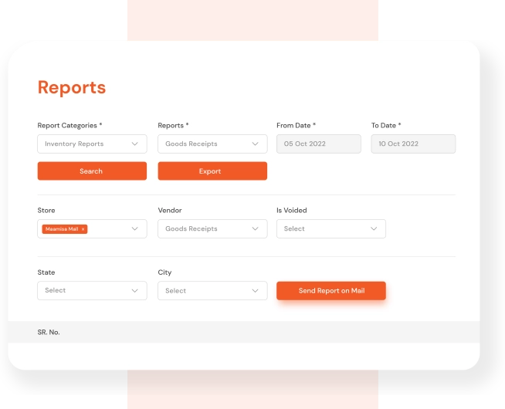Click the Reports page heading

[71, 87]
